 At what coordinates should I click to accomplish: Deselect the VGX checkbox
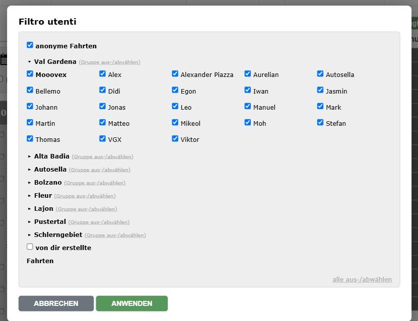coord(102,138)
